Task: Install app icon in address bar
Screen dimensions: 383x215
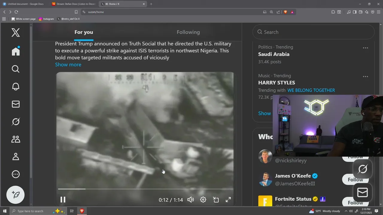Action: click(265, 12)
